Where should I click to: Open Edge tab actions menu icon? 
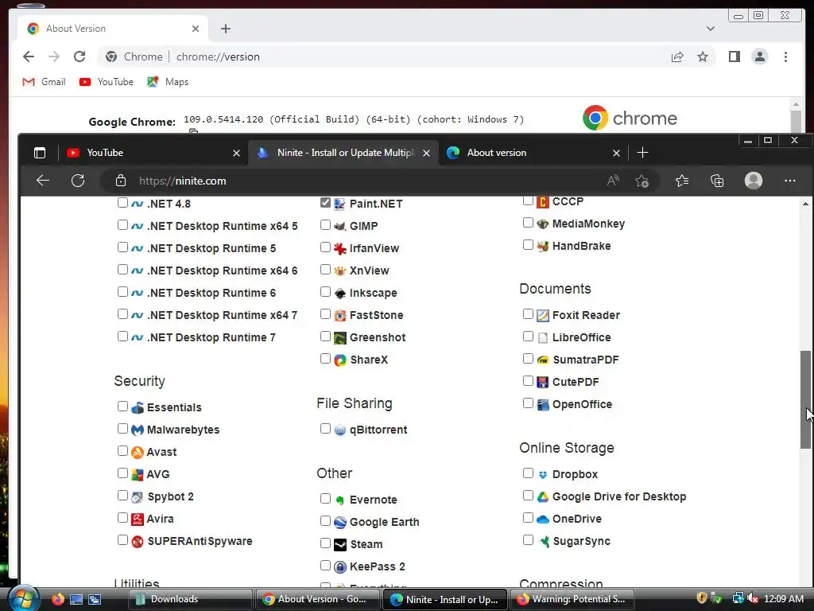click(x=40, y=152)
